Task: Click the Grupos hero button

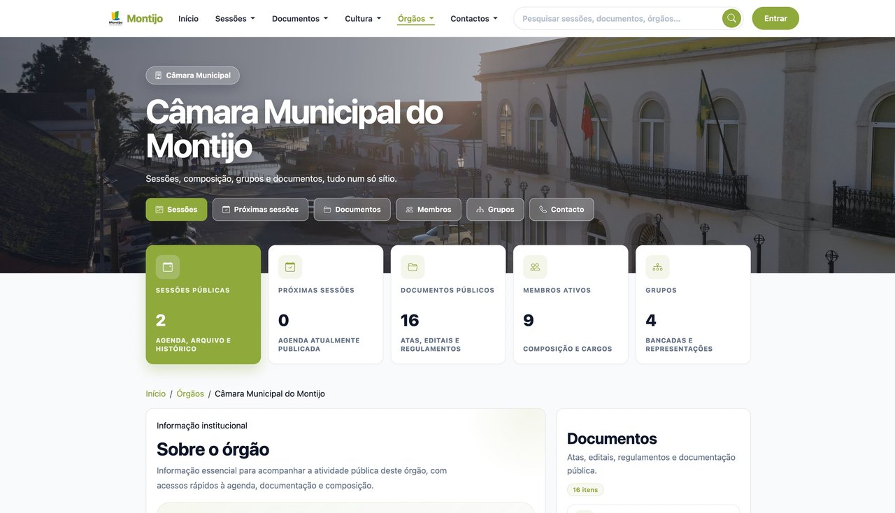Action: (495, 210)
